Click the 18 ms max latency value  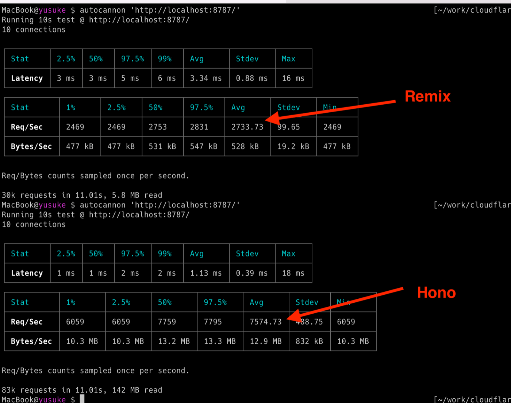point(293,273)
